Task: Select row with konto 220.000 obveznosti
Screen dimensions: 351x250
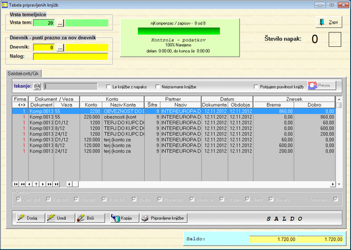Action: click(x=174, y=117)
